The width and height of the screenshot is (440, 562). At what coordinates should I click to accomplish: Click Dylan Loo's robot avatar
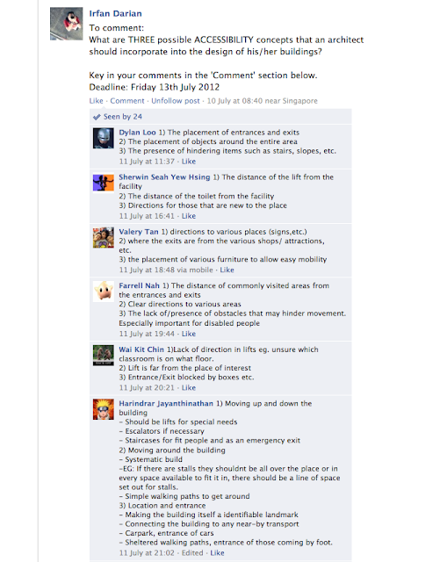104,139
